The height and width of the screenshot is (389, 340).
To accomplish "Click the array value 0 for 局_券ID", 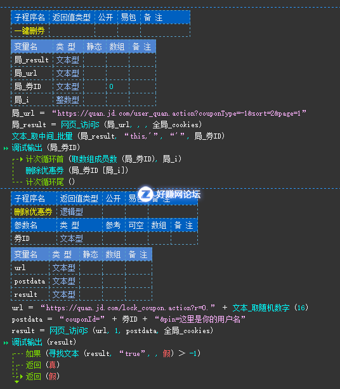I will pyautogui.click(x=111, y=86).
